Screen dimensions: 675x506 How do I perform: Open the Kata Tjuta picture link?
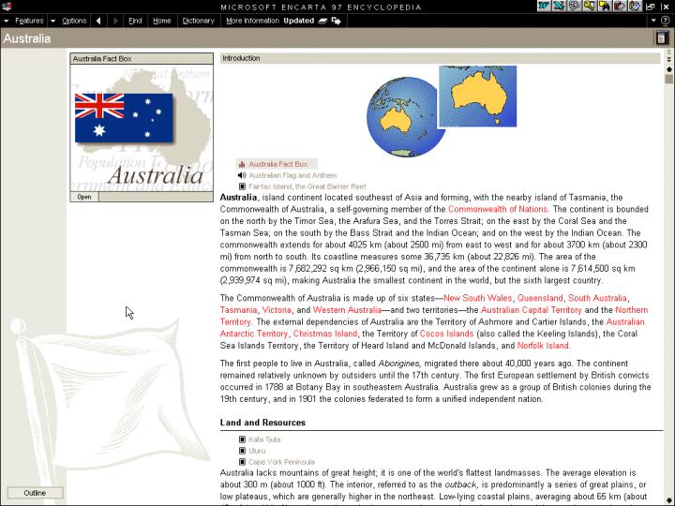click(264, 439)
